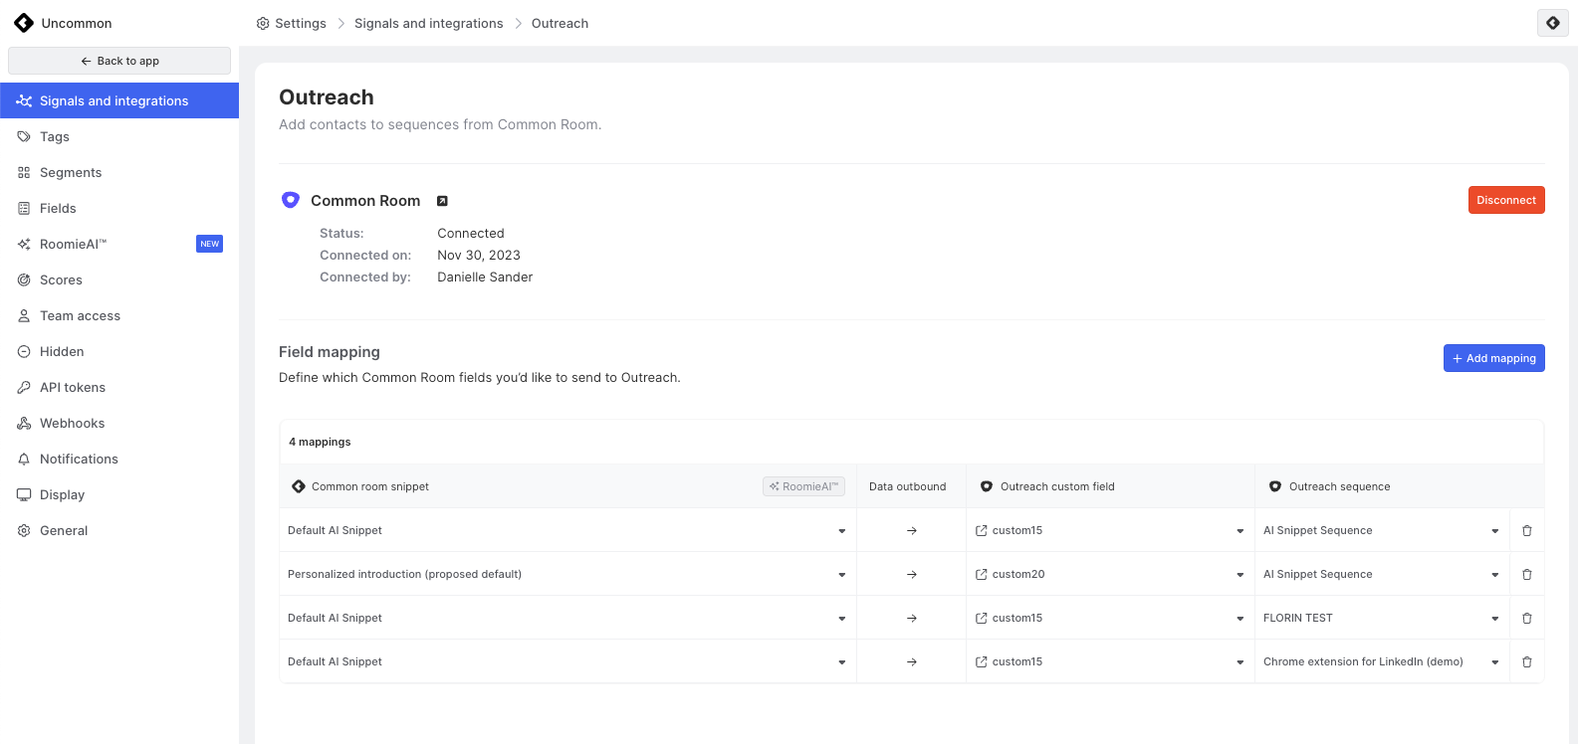
Task: Click the RoomieAI badge in table header
Action: pyautogui.click(x=803, y=486)
